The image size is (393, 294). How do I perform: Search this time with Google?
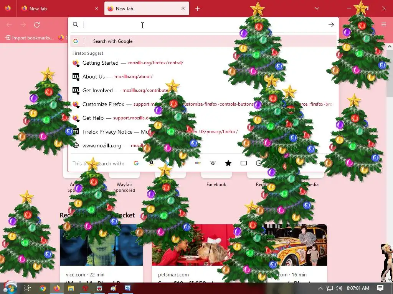136,163
